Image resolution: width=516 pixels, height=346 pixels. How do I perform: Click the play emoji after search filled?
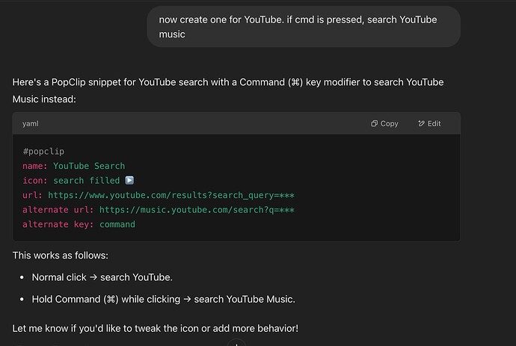coord(129,180)
